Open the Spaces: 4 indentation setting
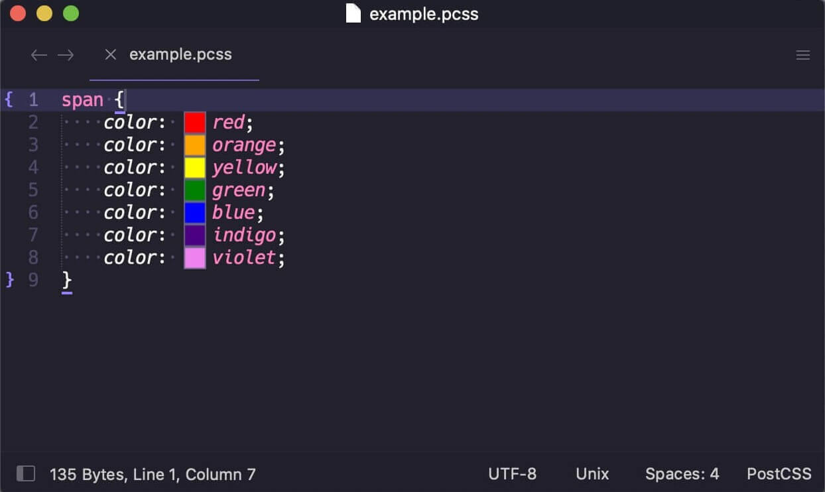Image resolution: width=825 pixels, height=492 pixels. tap(682, 473)
